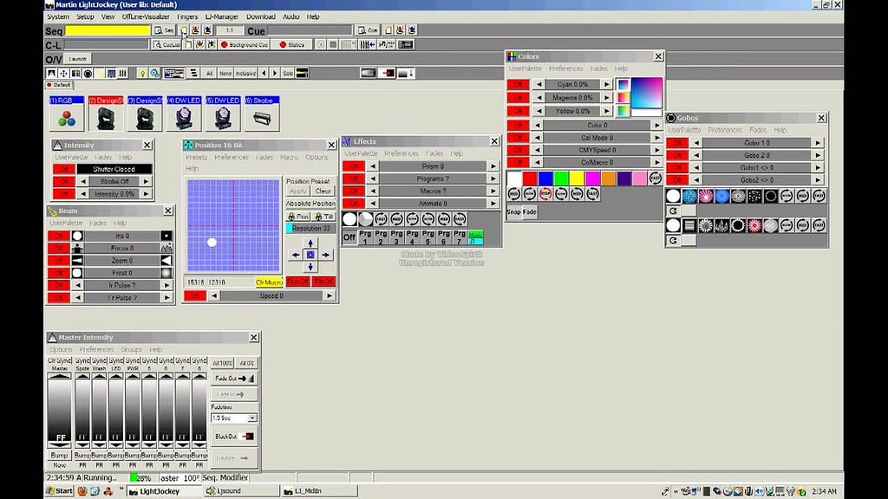Image resolution: width=888 pixels, height=499 pixels.
Task: Click the light bulb icon on the toolbar
Action: point(142,72)
